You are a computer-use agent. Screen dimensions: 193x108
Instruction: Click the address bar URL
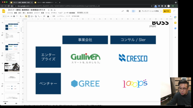pos(59,6)
